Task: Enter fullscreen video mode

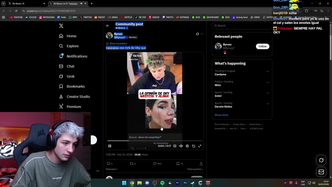Action: click(200, 146)
